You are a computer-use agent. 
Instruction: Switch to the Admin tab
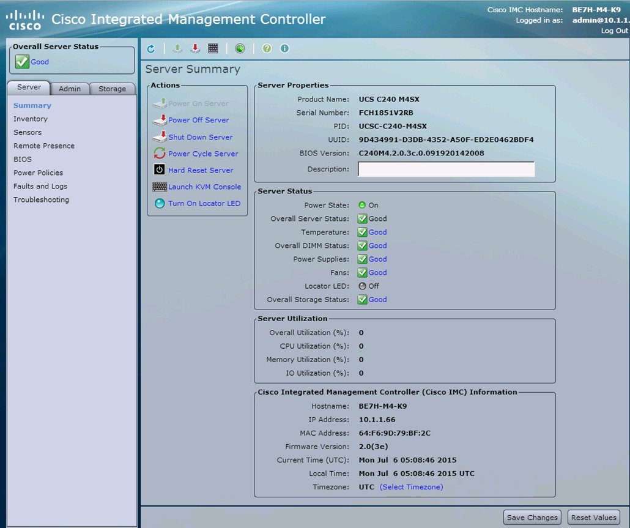pos(69,88)
